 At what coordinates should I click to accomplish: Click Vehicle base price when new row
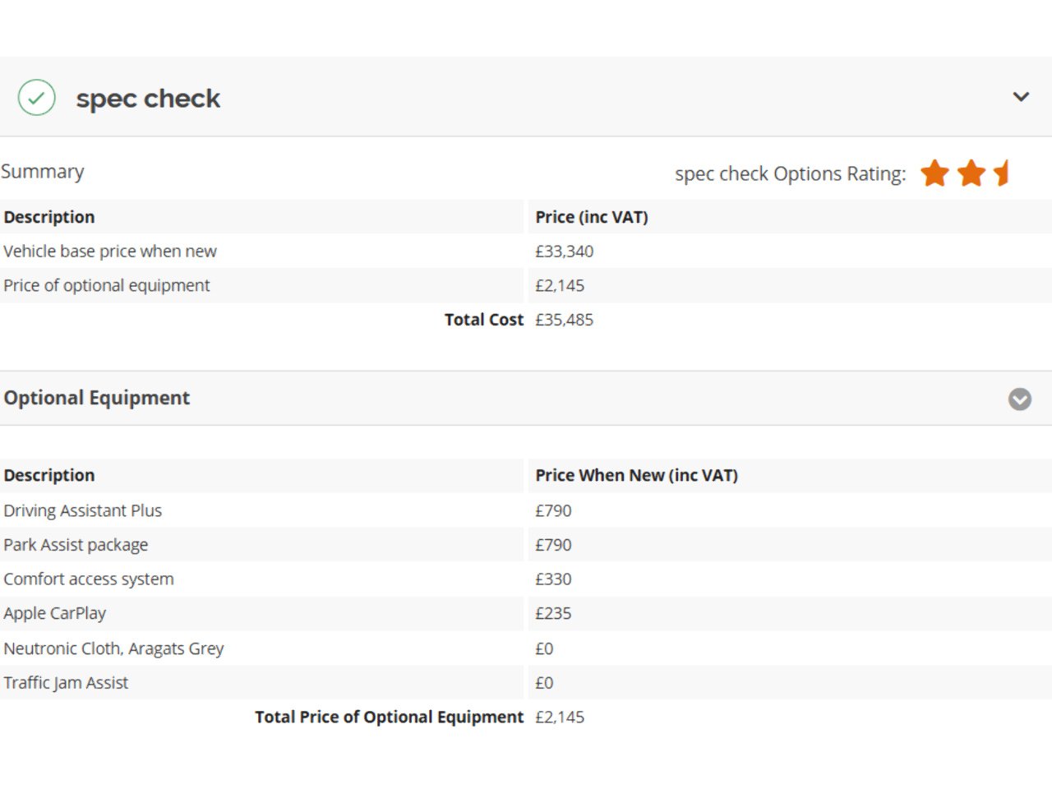point(110,251)
